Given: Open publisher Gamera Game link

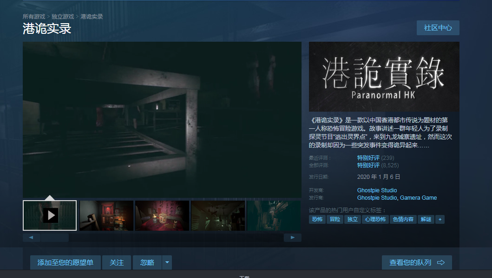Looking at the screenshot, I should pos(418,198).
